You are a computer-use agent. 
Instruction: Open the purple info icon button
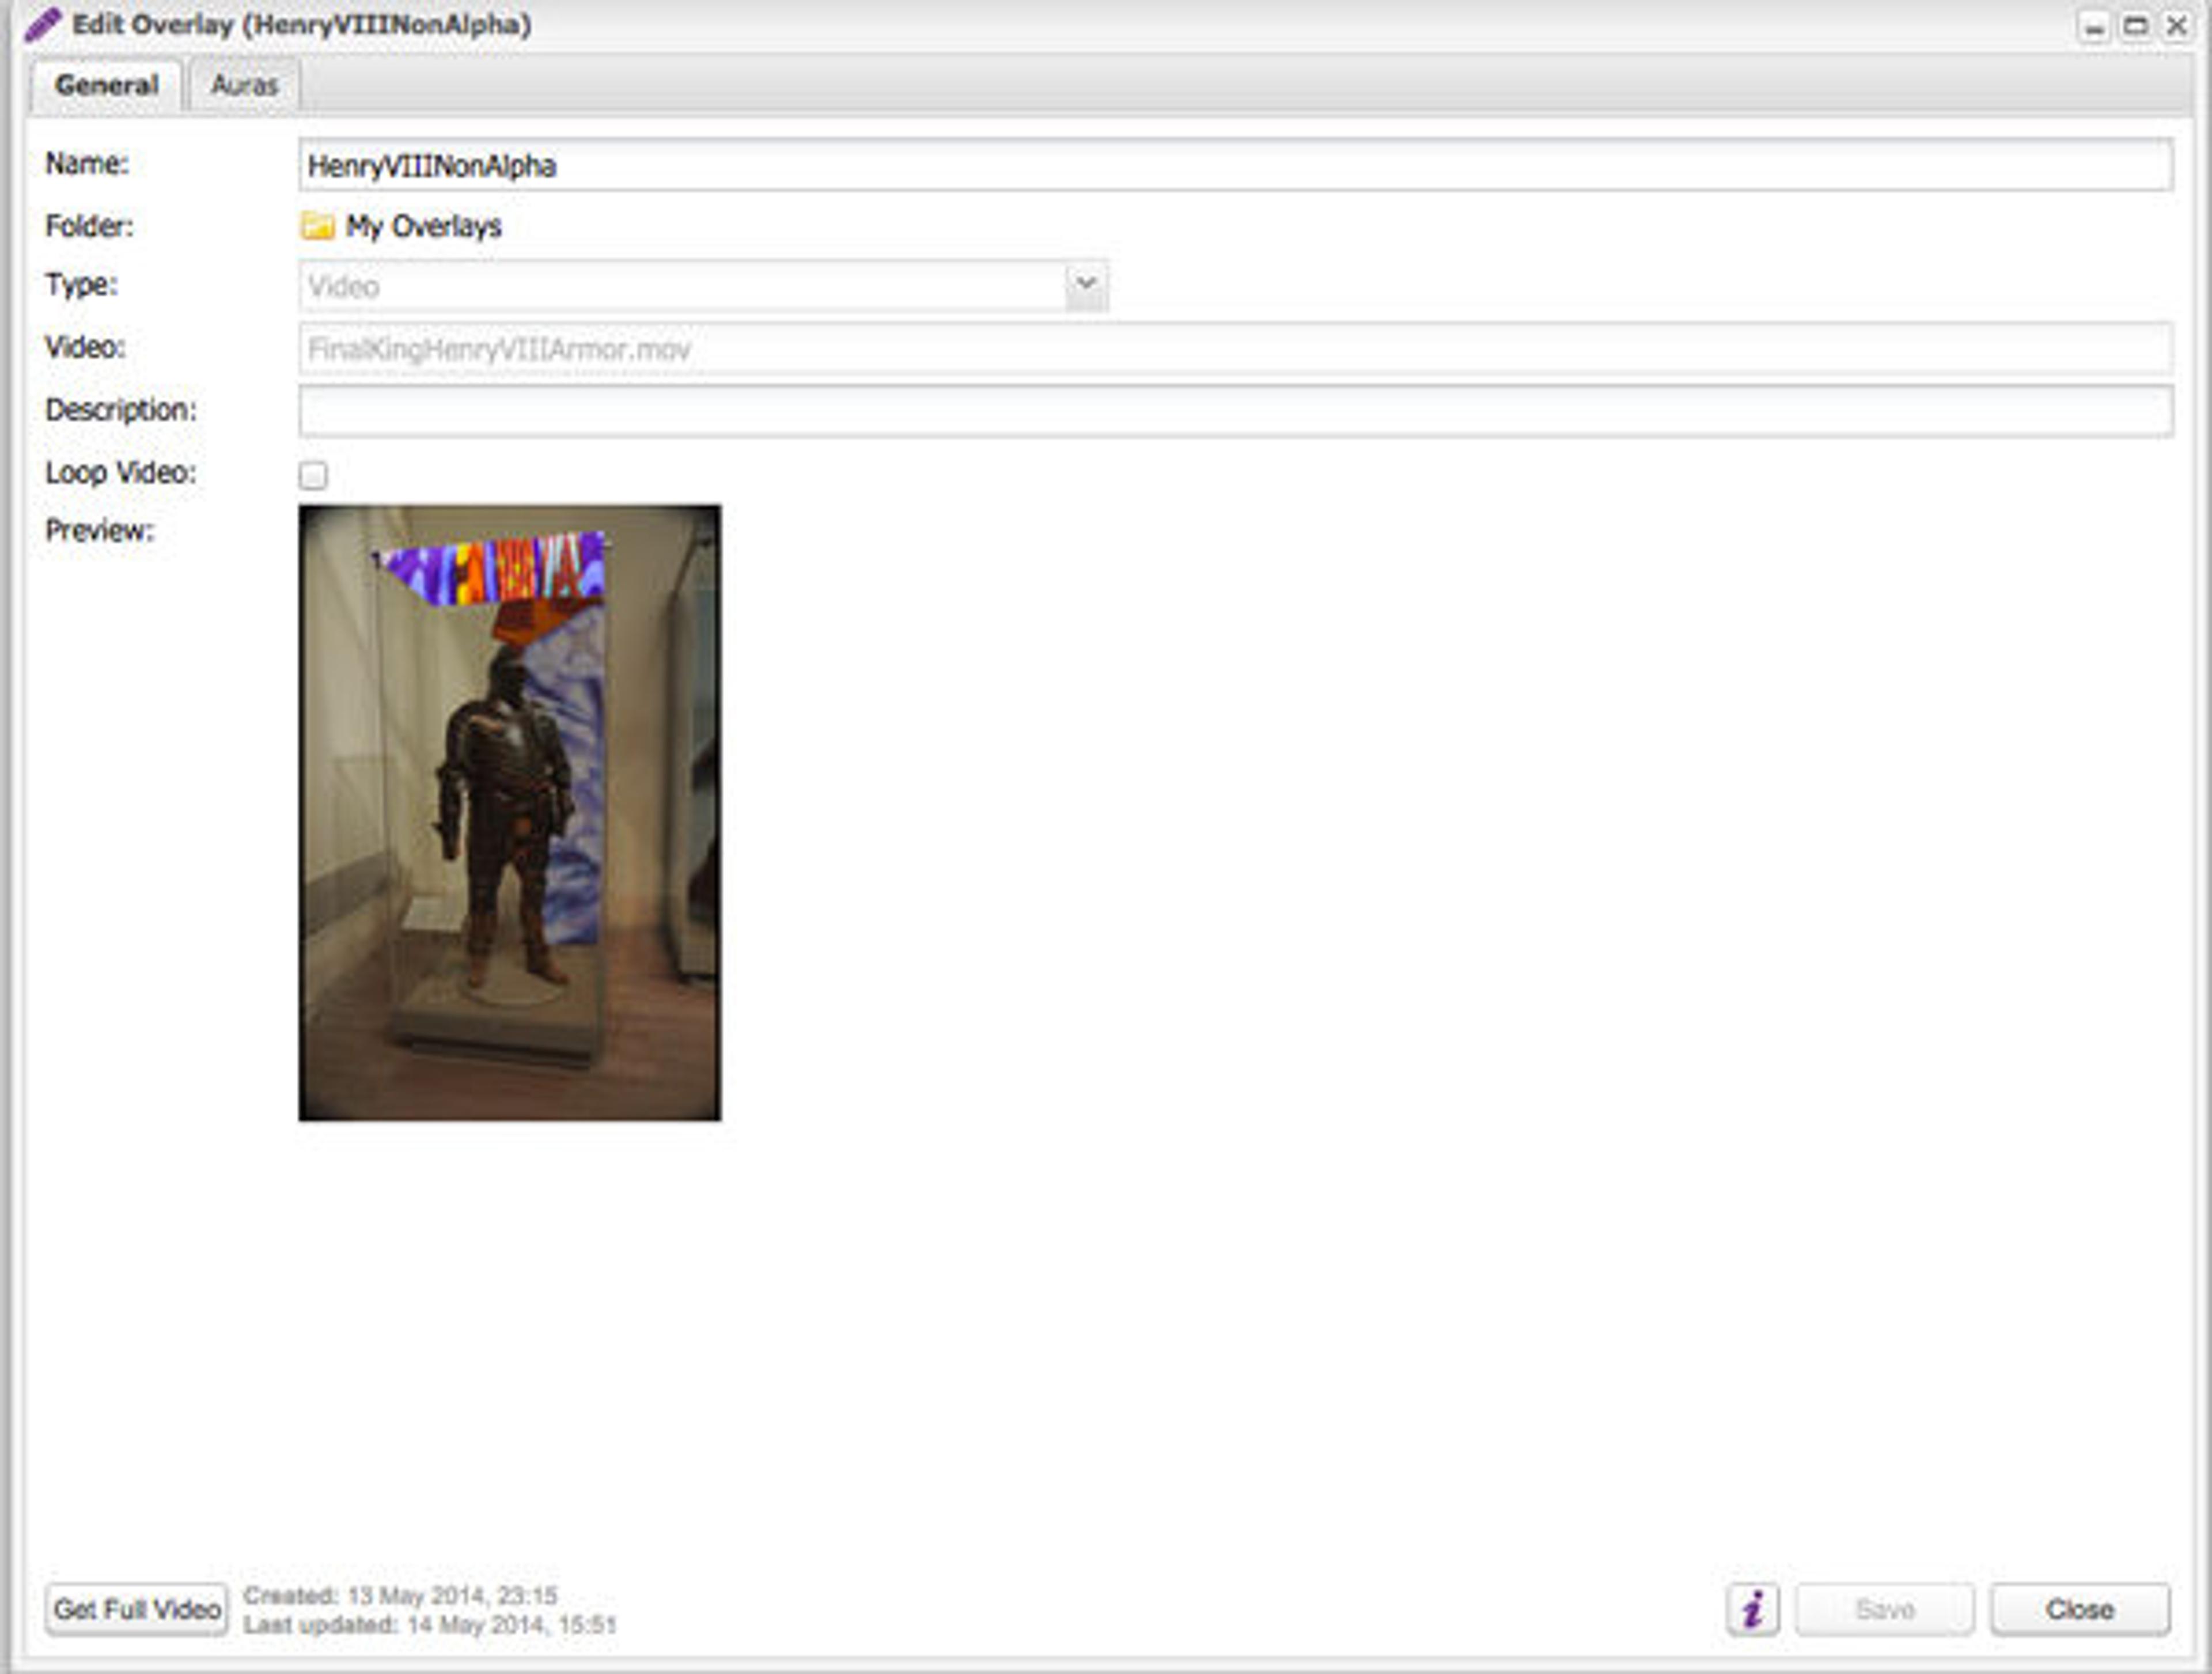[1752, 1609]
